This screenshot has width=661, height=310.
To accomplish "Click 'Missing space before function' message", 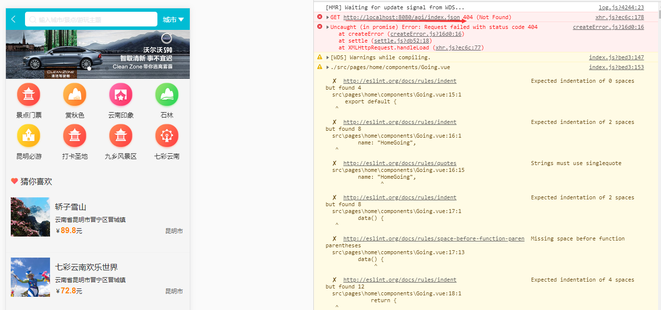I will pyautogui.click(x=578, y=238).
